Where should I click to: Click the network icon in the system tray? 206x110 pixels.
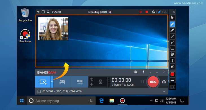point(156,101)
